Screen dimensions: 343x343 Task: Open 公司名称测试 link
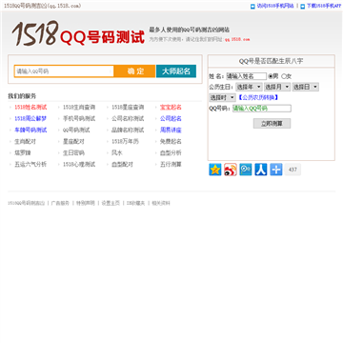128,119
